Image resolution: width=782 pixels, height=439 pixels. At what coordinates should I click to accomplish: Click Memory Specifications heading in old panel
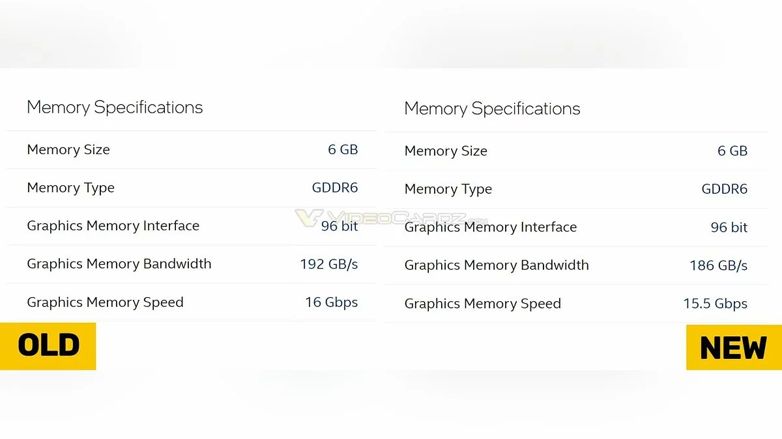click(115, 107)
